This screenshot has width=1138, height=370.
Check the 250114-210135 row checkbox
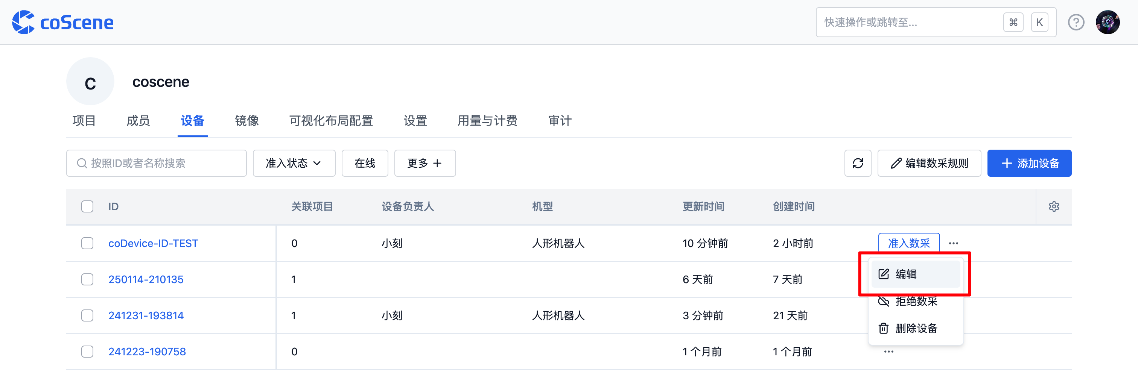pos(87,279)
